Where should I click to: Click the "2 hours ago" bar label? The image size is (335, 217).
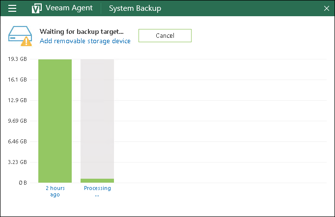[x=55, y=191]
